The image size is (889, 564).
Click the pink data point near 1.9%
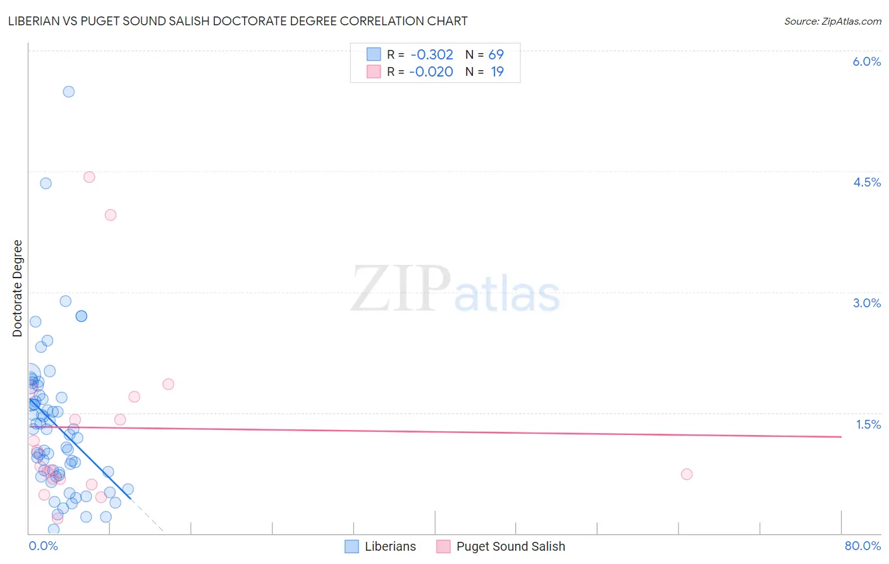(x=168, y=384)
